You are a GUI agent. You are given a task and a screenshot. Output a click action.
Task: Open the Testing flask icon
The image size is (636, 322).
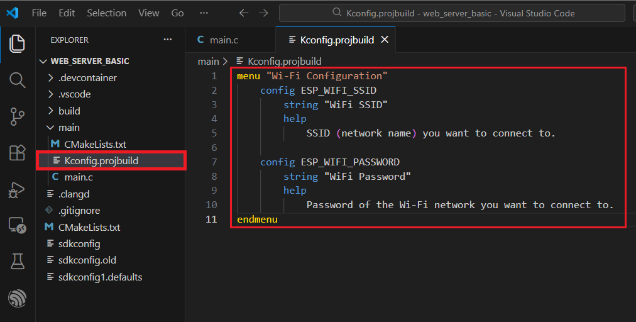(x=18, y=260)
